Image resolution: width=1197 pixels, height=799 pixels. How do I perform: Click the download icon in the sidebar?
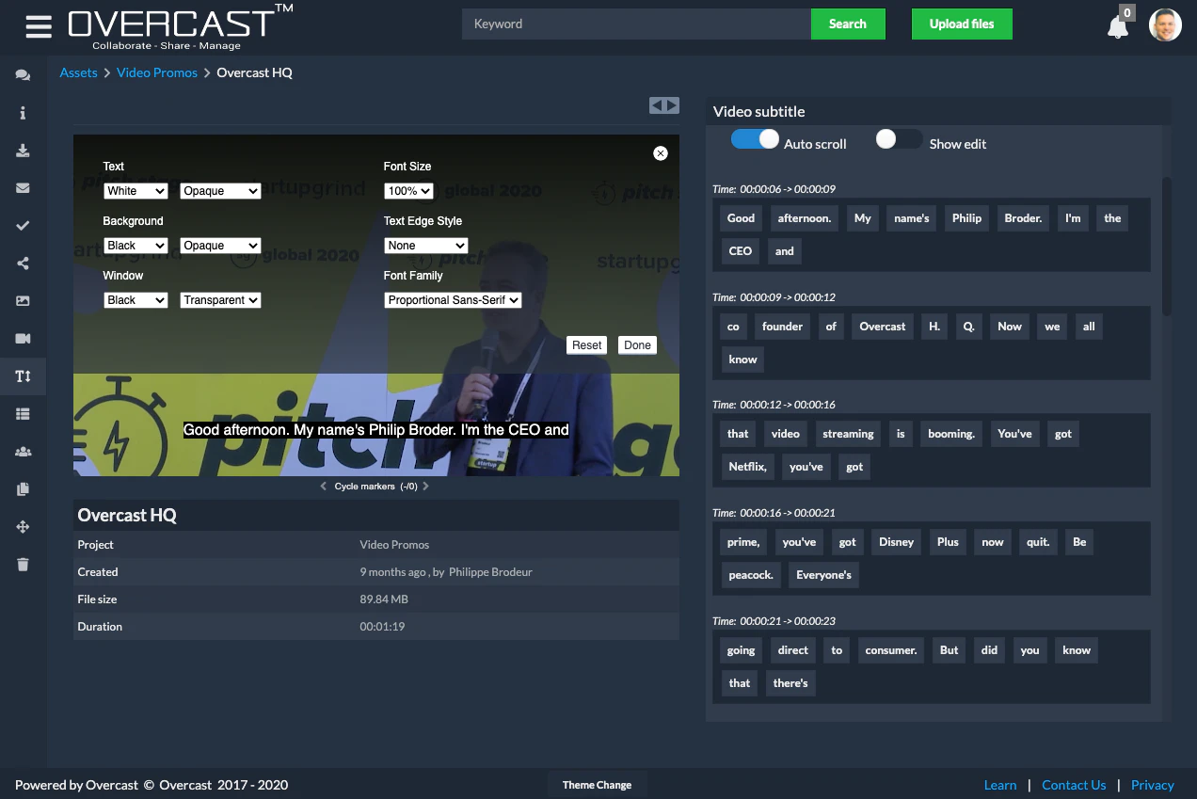point(23,151)
